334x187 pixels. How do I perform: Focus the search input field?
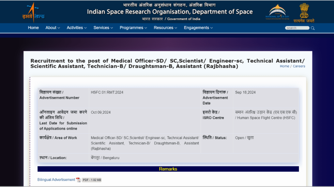tap(297, 28)
